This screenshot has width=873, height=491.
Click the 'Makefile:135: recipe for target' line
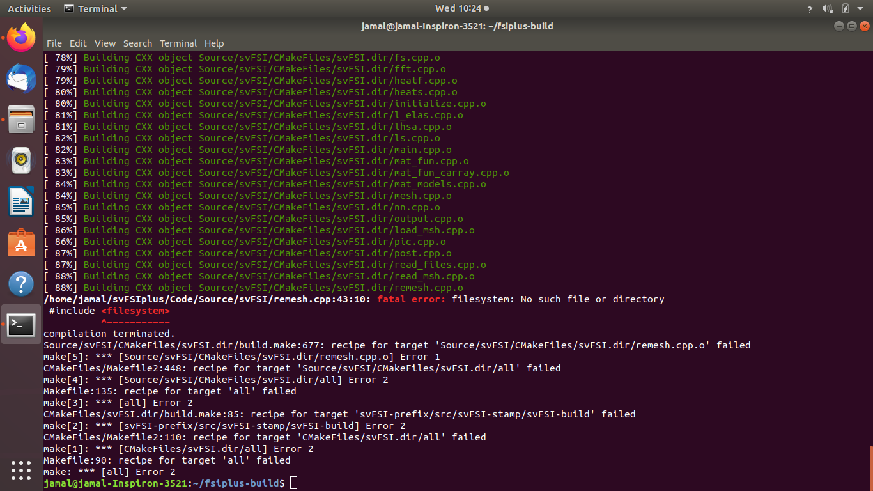click(x=170, y=391)
